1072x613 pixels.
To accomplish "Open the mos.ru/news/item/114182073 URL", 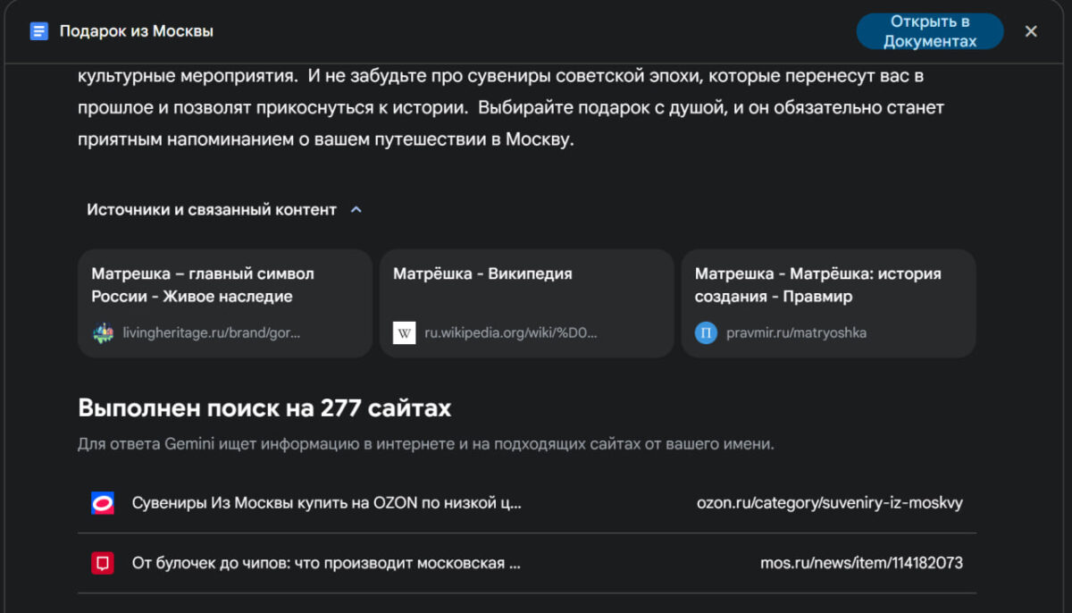I will 861,563.
